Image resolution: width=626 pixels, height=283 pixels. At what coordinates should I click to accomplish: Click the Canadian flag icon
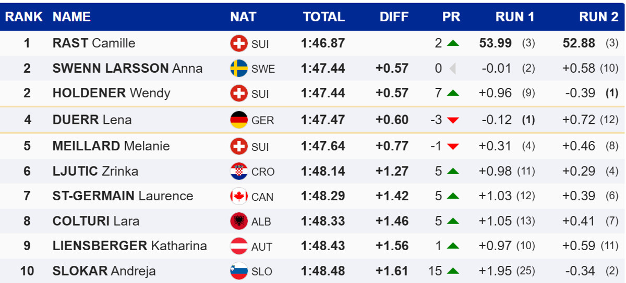click(239, 196)
